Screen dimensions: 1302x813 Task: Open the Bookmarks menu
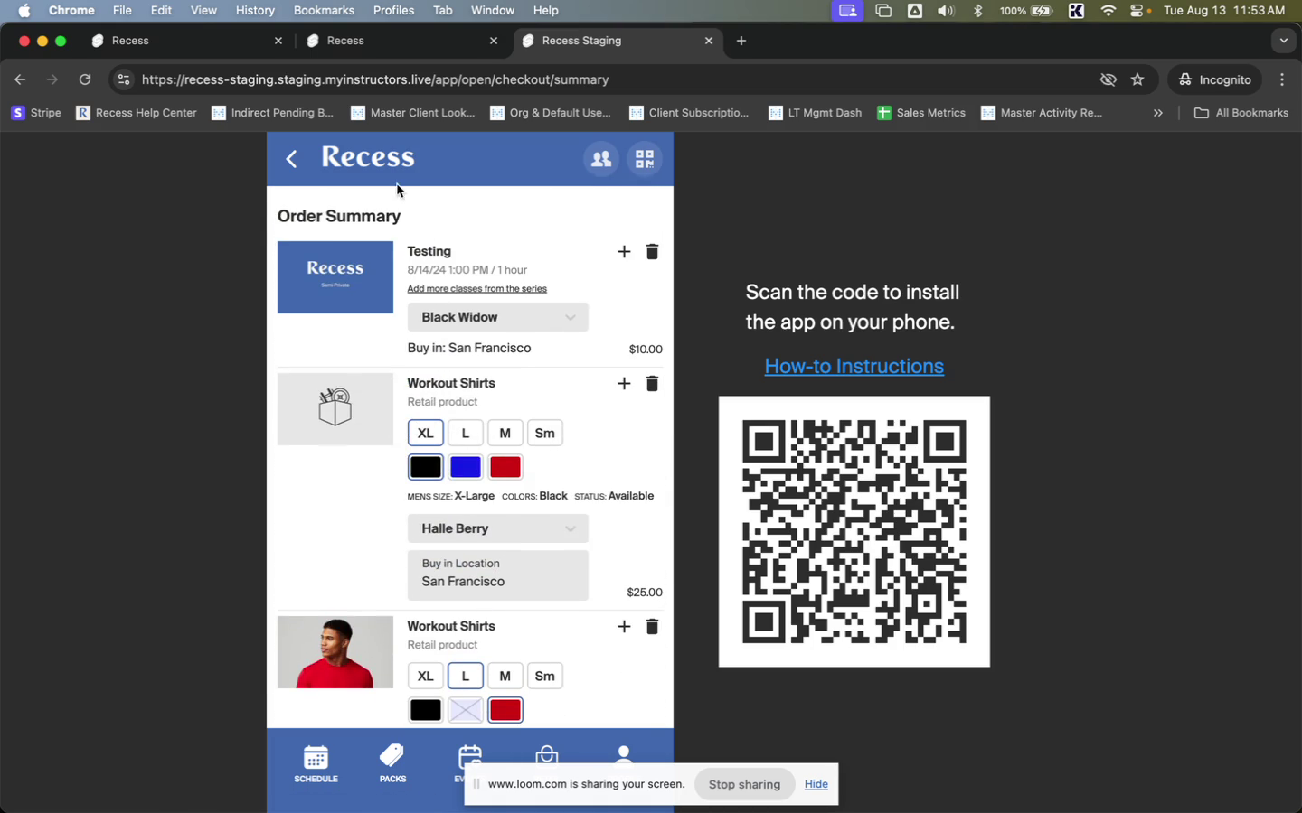click(324, 10)
